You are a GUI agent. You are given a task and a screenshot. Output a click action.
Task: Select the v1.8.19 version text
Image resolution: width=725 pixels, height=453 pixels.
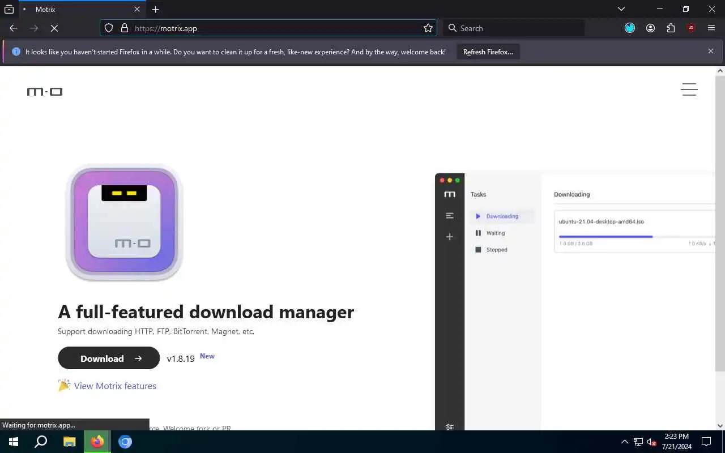pos(181,358)
